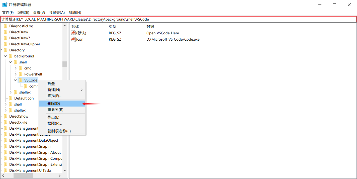The image size is (357, 179).
Task: Collapse the background tree node
Action: click(6, 56)
